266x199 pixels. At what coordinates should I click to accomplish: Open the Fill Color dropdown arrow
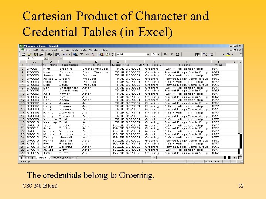click(232, 55)
